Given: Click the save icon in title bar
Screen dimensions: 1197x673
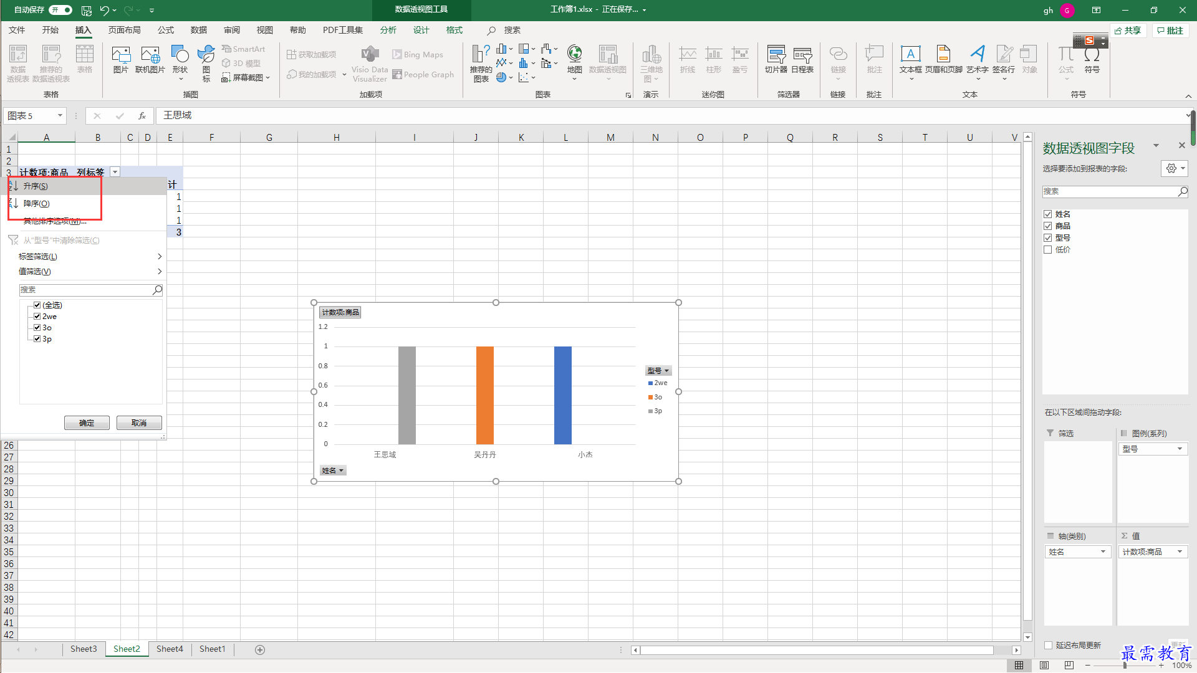Looking at the screenshot, I should pyautogui.click(x=87, y=10).
